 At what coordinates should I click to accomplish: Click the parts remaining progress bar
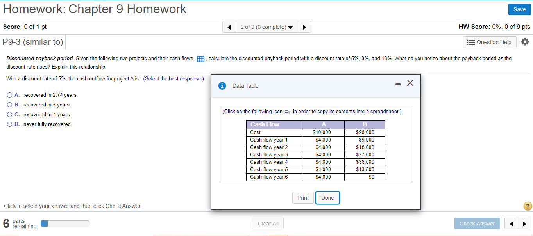[64, 224]
